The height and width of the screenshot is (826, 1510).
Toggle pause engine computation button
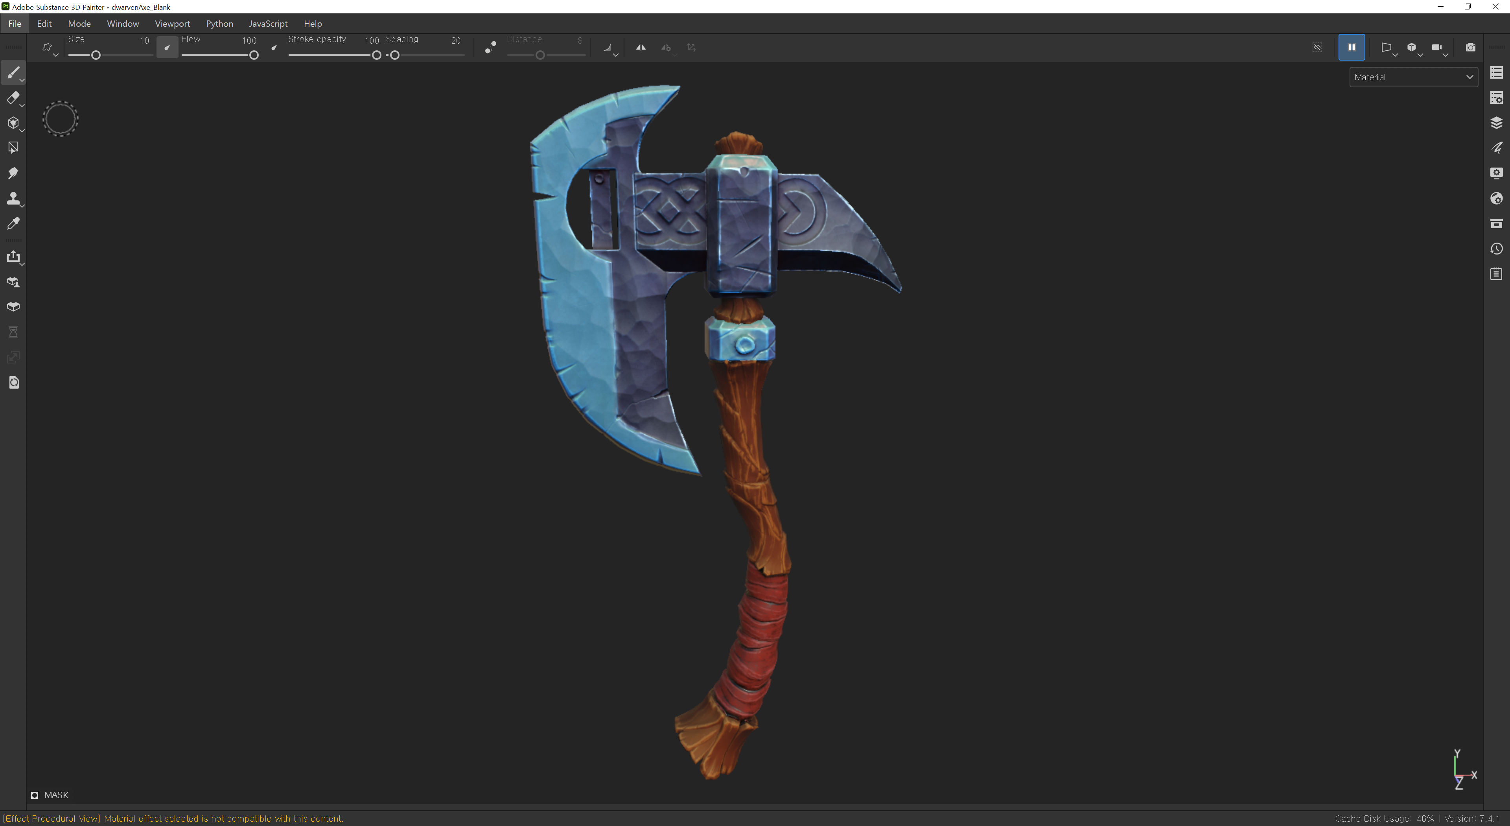[1351, 48]
